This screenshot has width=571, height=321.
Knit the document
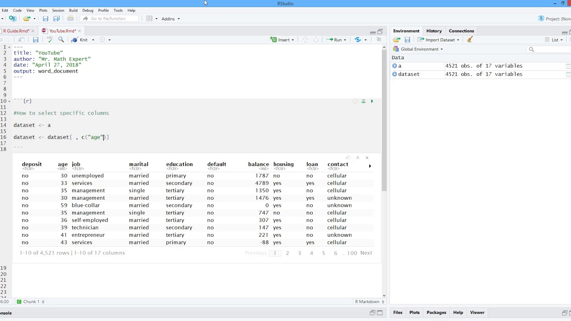point(80,40)
